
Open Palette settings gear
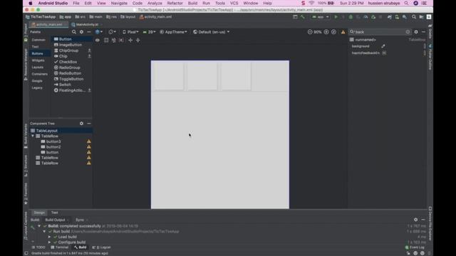pos(81,32)
